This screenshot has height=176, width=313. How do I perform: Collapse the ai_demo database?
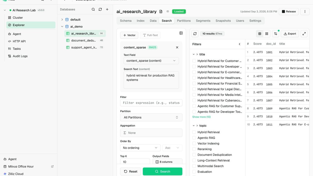[x=62, y=27]
